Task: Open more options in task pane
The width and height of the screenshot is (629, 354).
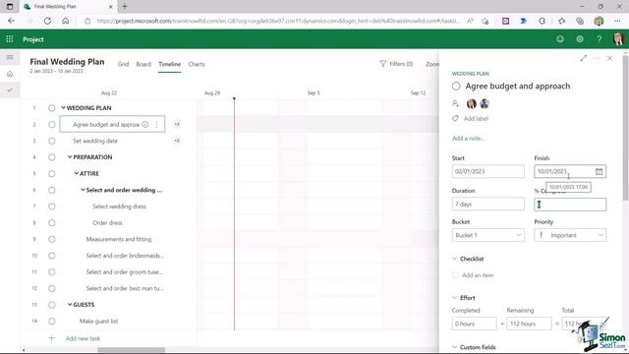Action: [x=597, y=58]
